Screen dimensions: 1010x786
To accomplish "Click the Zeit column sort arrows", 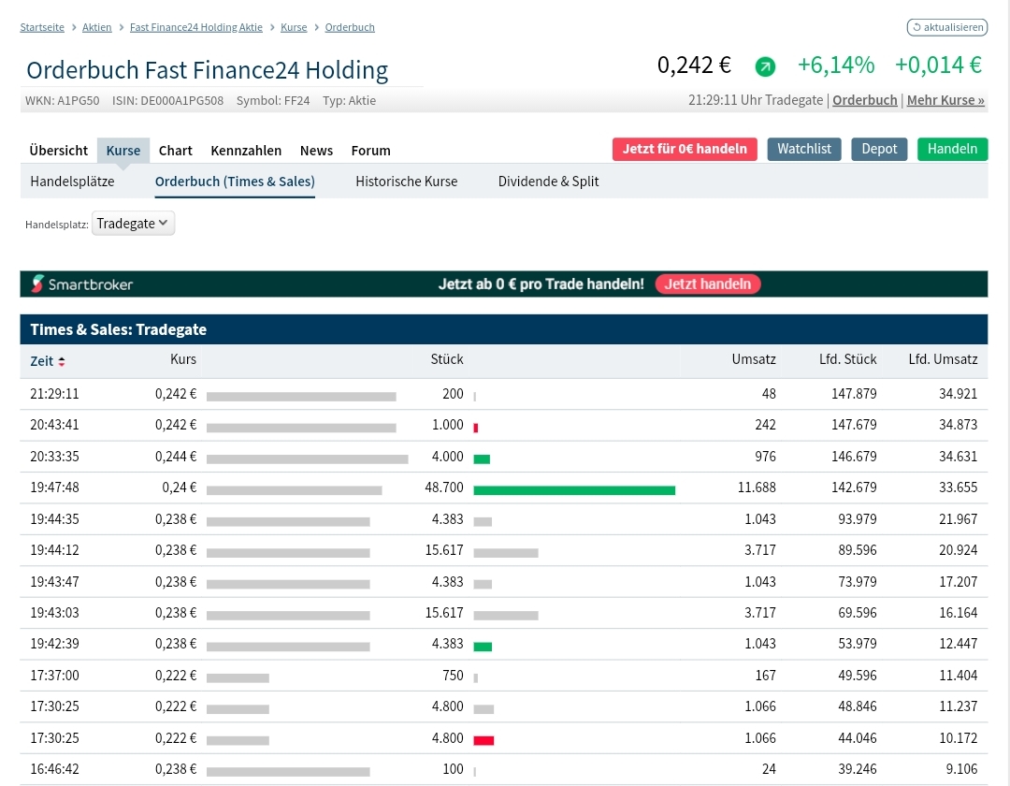I will pyautogui.click(x=62, y=361).
